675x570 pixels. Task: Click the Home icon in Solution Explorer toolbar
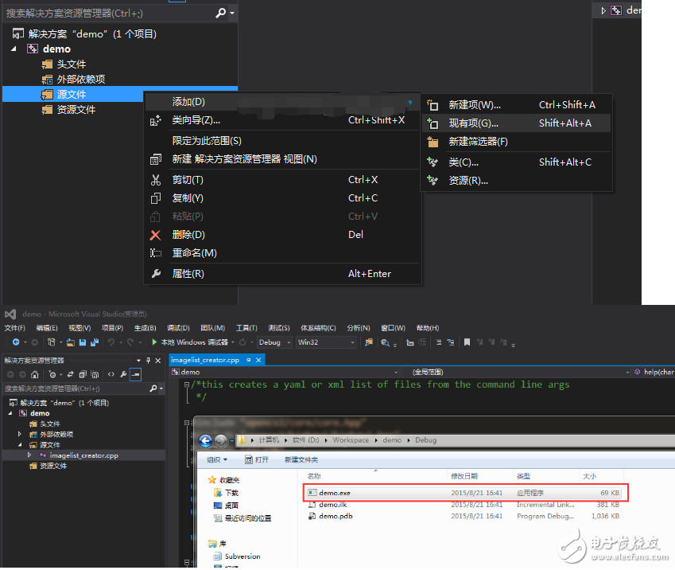click(x=35, y=374)
